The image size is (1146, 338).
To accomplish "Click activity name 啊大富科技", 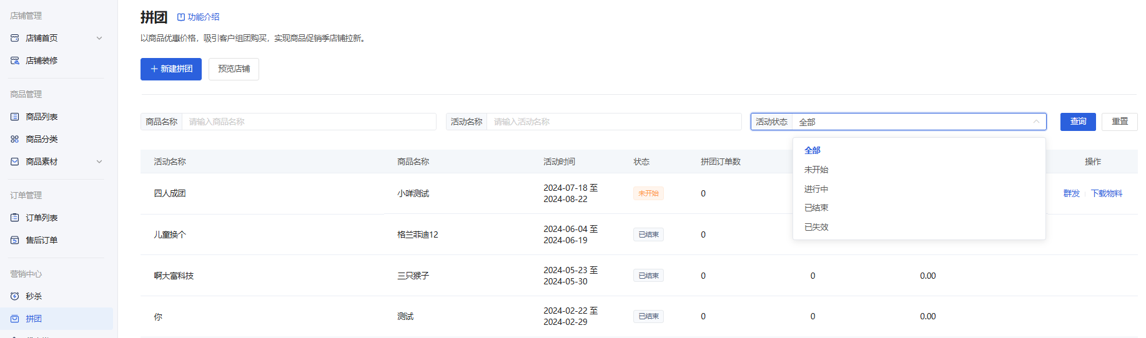I will pyautogui.click(x=174, y=276).
